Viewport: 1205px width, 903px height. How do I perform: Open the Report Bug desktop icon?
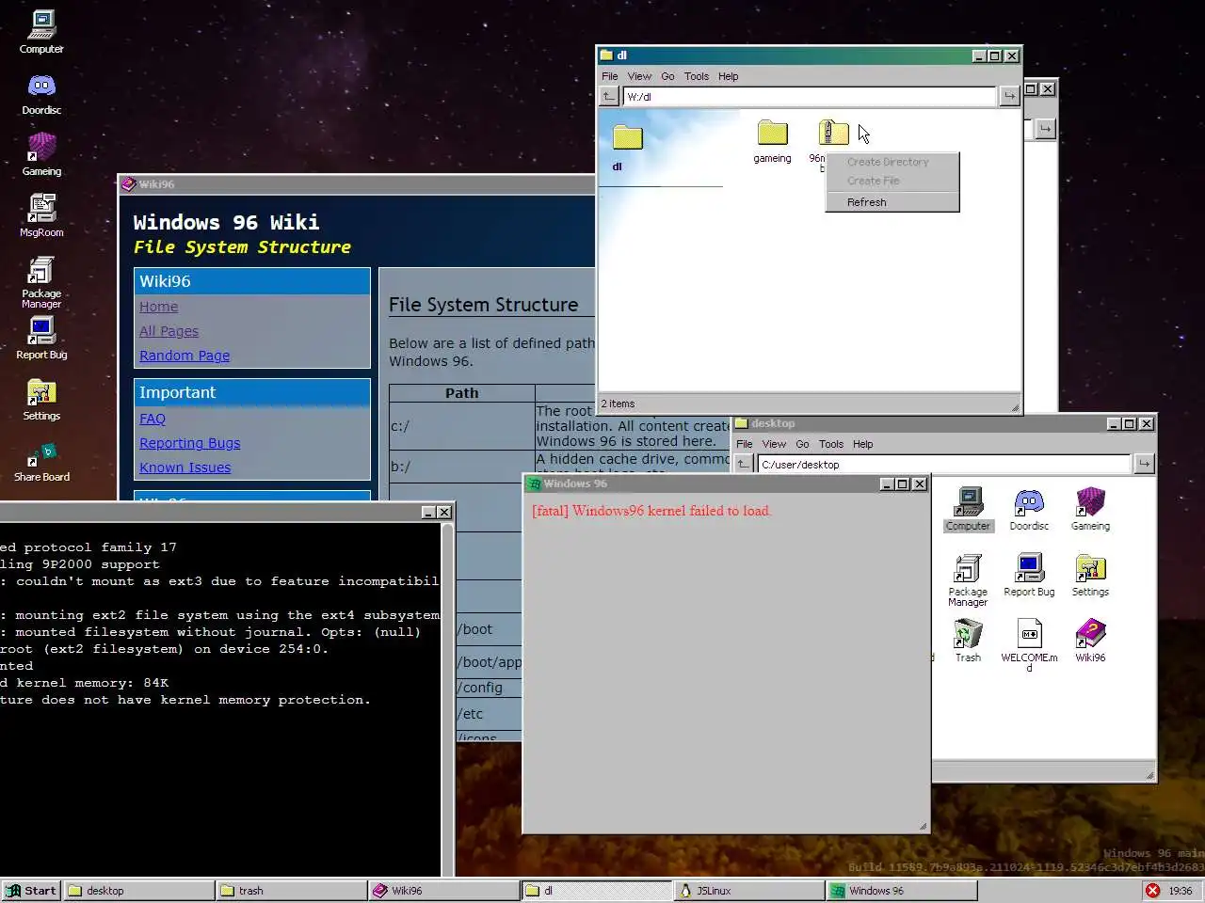point(41,339)
